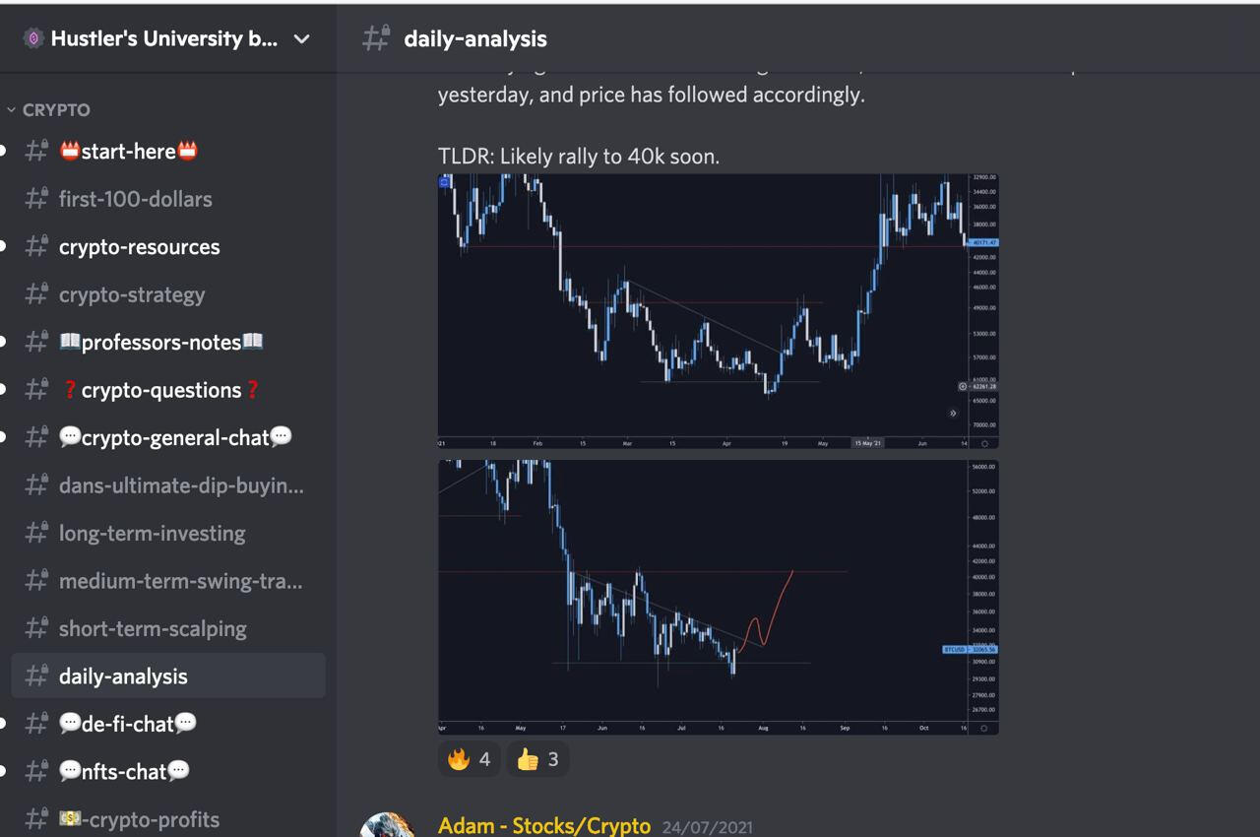Click the locked hash icon beside daily-analysis header
The image size is (1260, 837).
click(376, 38)
